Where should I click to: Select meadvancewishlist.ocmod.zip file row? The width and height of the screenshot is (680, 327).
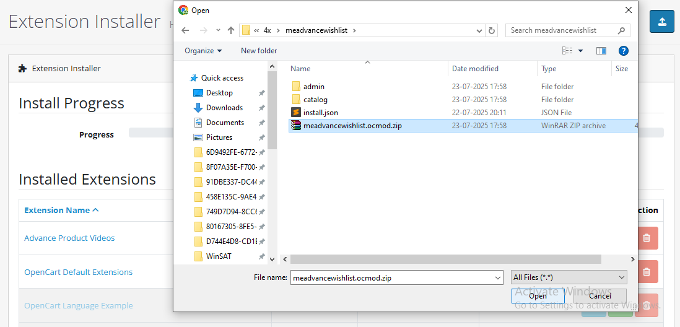pos(463,126)
